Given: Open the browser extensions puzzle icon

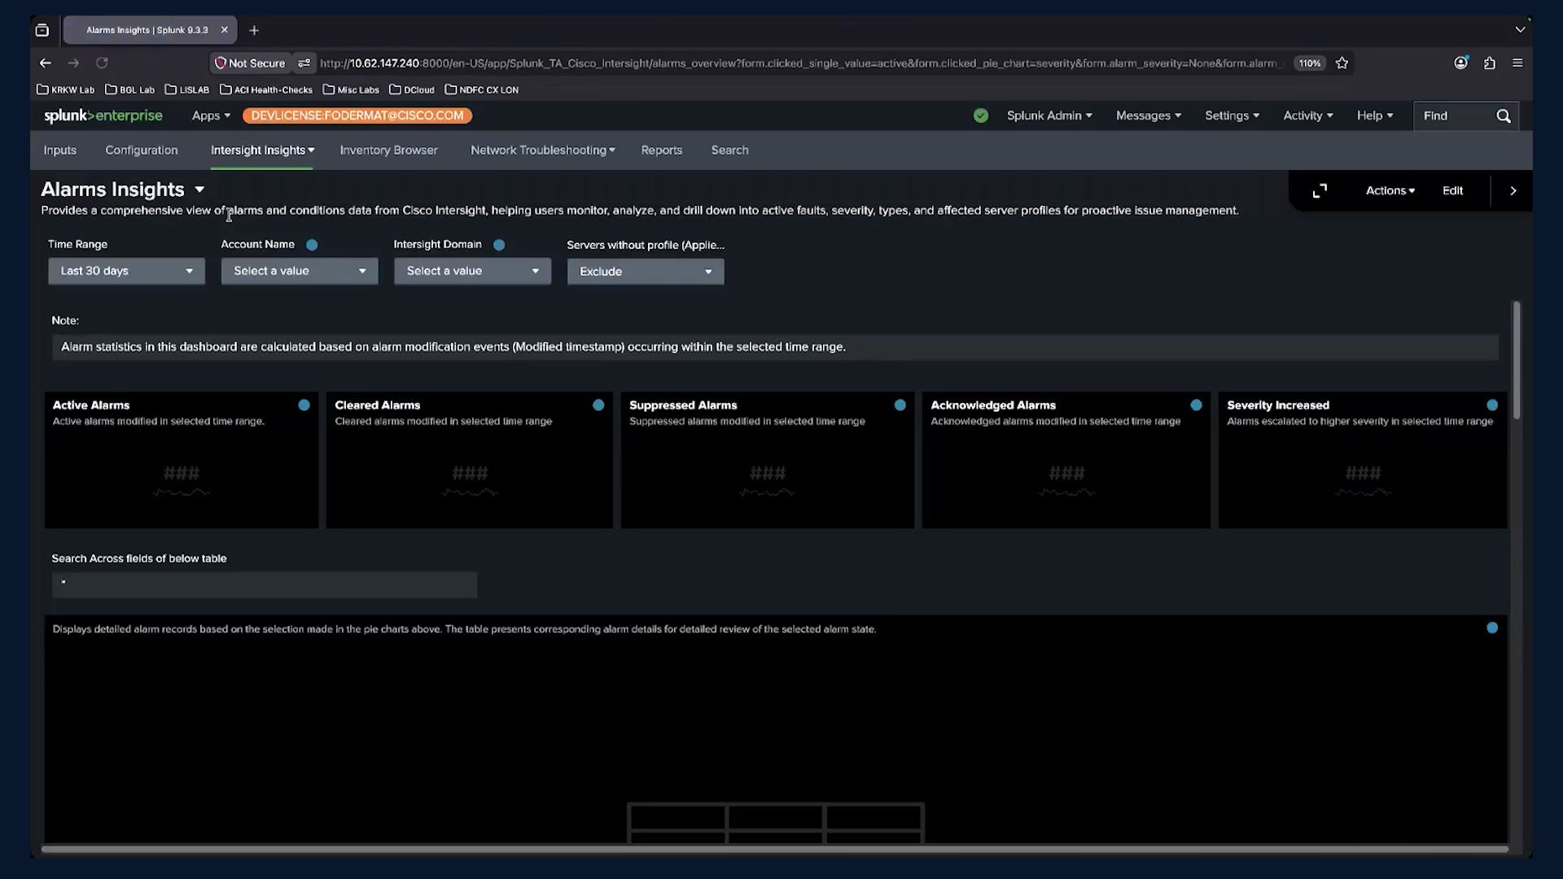Looking at the screenshot, I should point(1489,63).
